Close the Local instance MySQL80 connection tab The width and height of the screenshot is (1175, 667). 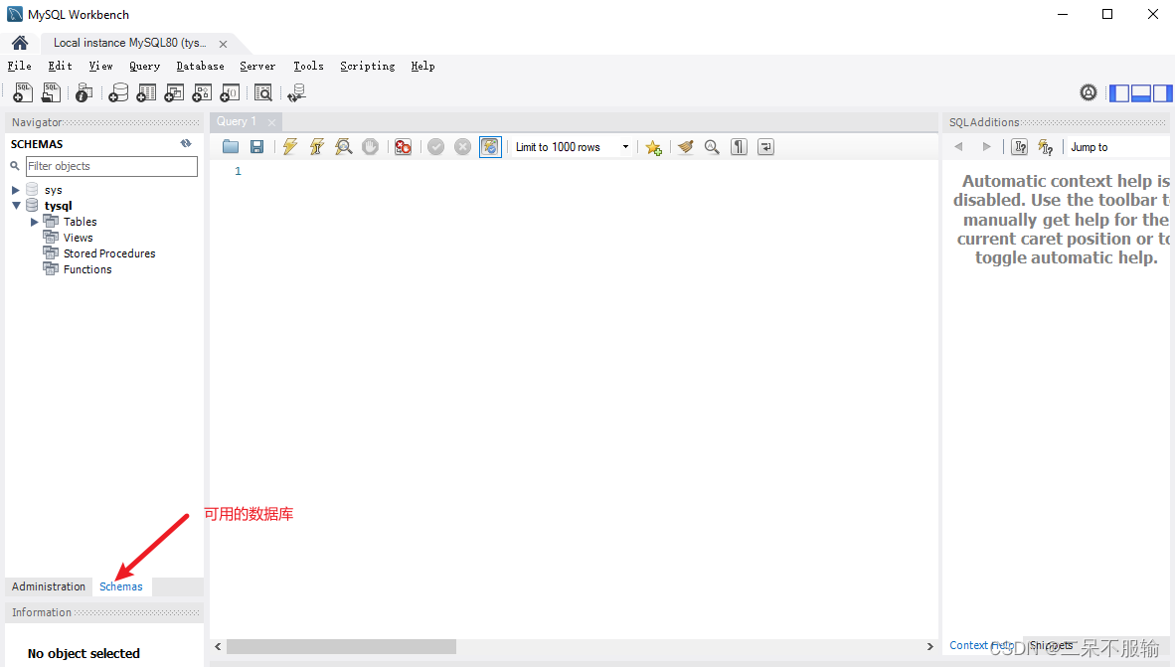pyautogui.click(x=224, y=44)
